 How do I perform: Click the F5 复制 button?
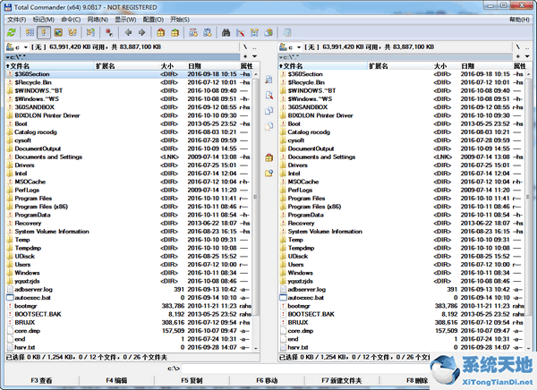[x=192, y=380]
